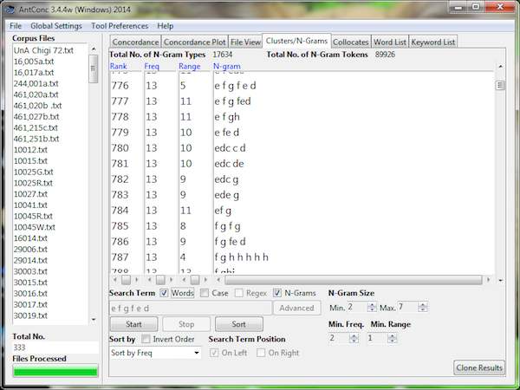The image size is (520, 390).
Task: Switch to the Word List tab
Action: pyautogui.click(x=390, y=42)
